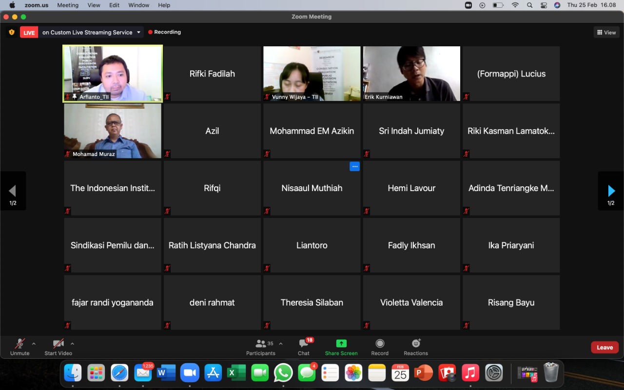Select Erik Kurniawan's video tile
The image size is (624, 390).
(x=411, y=73)
